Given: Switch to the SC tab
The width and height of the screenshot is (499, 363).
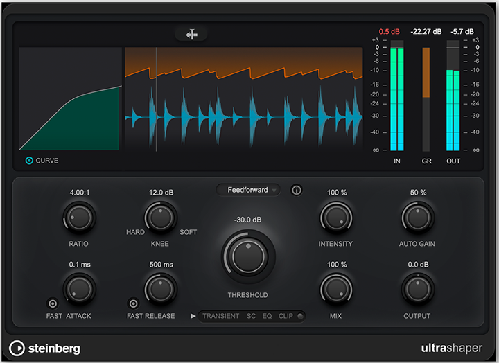Looking at the screenshot, I should 252,316.
